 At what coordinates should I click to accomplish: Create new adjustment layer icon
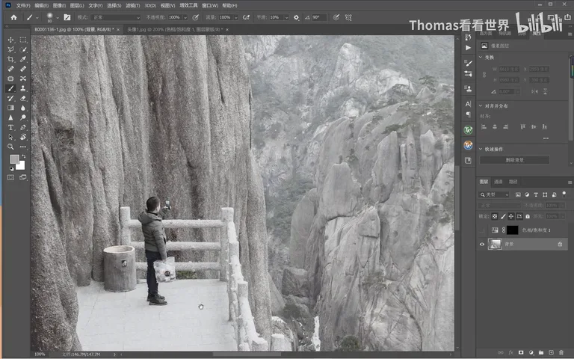pos(531,352)
